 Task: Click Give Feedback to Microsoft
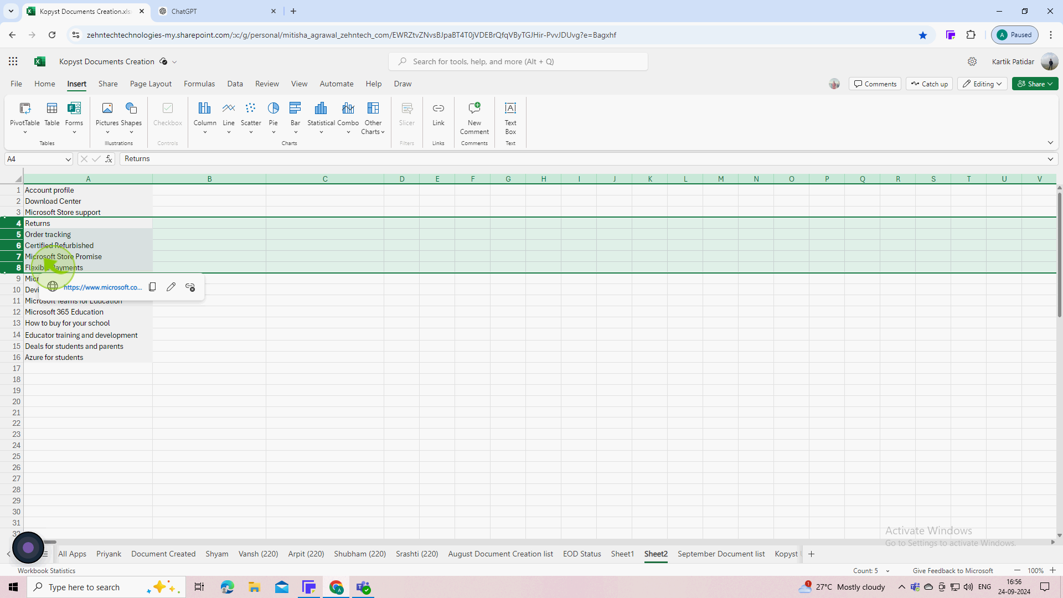click(953, 571)
